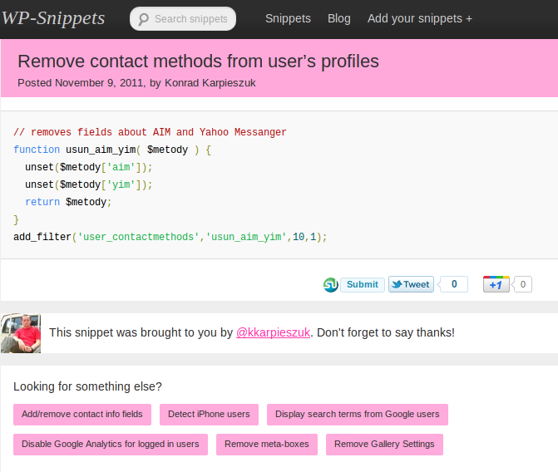Go to the Blog page
Screen dimensions: 558x472
tap(339, 18)
